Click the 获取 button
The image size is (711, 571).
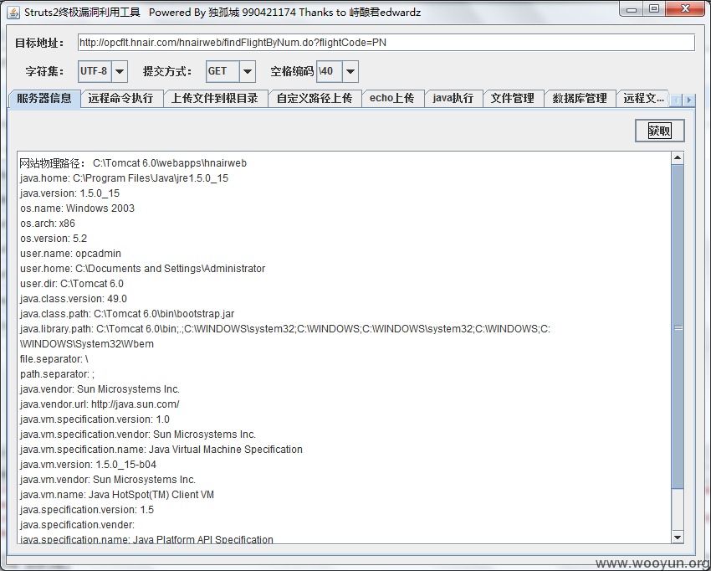click(x=660, y=131)
